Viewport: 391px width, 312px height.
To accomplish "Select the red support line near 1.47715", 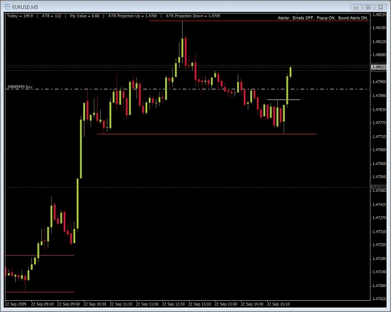I will (206, 134).
